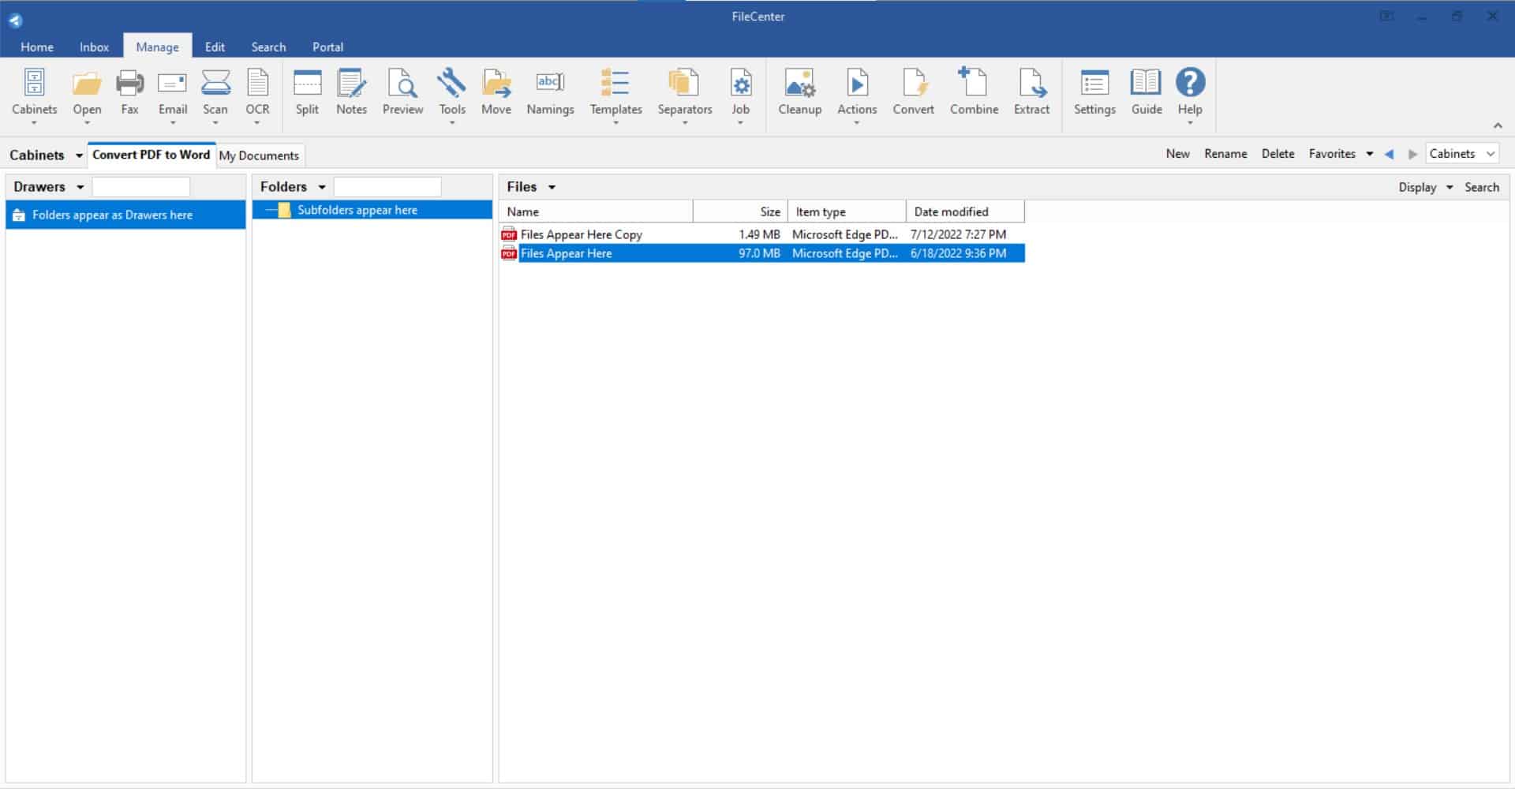Open the Display dropdown menu
Image resolution: width=1515 pixels, height=789 pixels.
[1425, 187]
